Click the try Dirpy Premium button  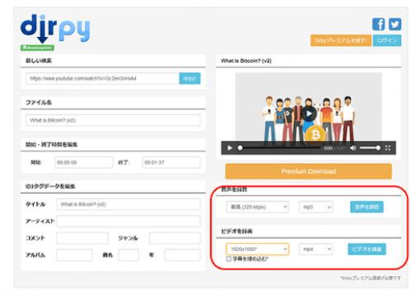341,40
